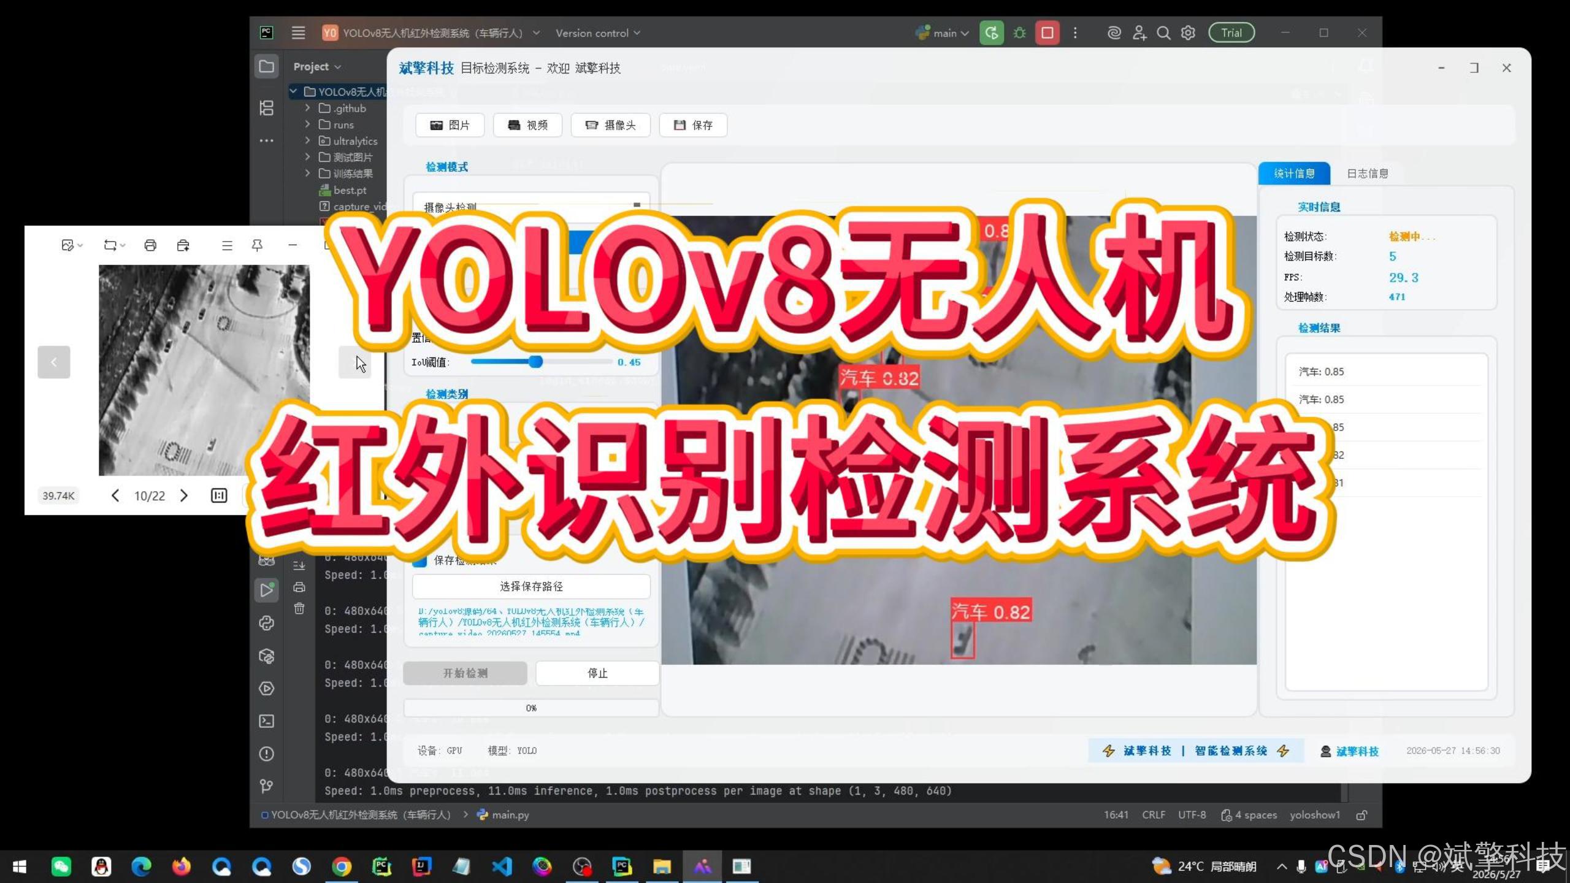Click the 图片 button
1570x883 pixels.
450,125
